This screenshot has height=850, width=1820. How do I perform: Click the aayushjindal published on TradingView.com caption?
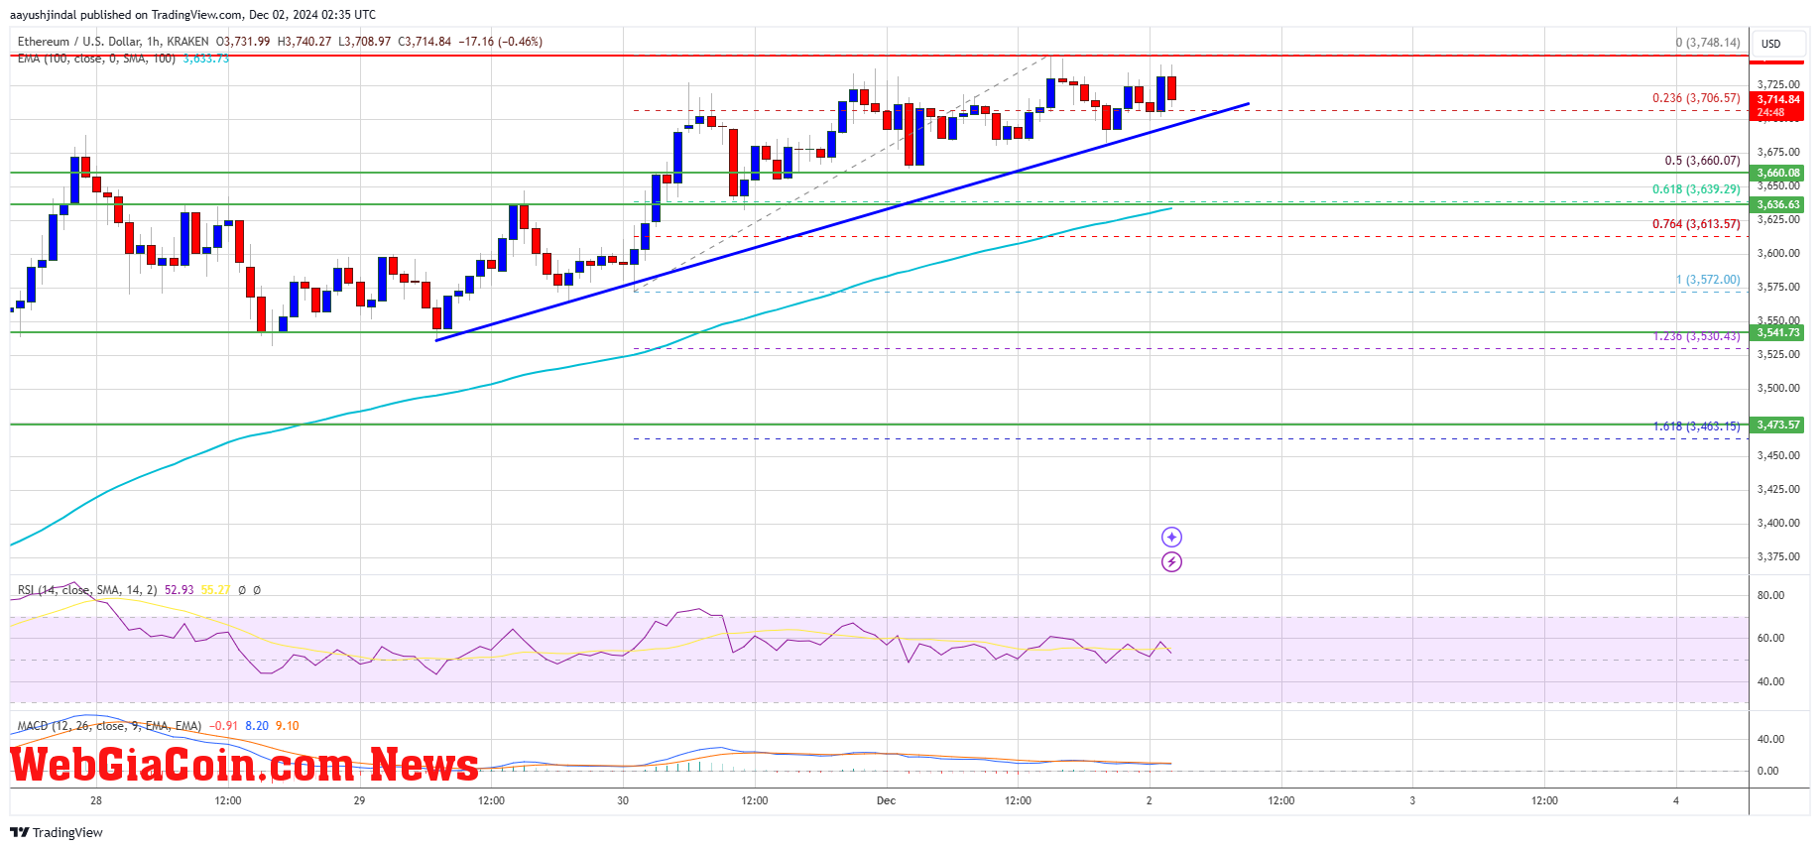point(192,14)
